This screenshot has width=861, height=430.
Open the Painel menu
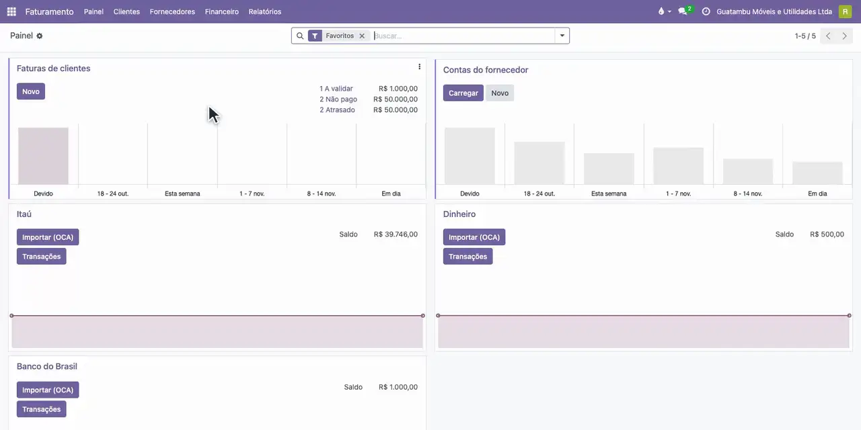coord(93,11)
